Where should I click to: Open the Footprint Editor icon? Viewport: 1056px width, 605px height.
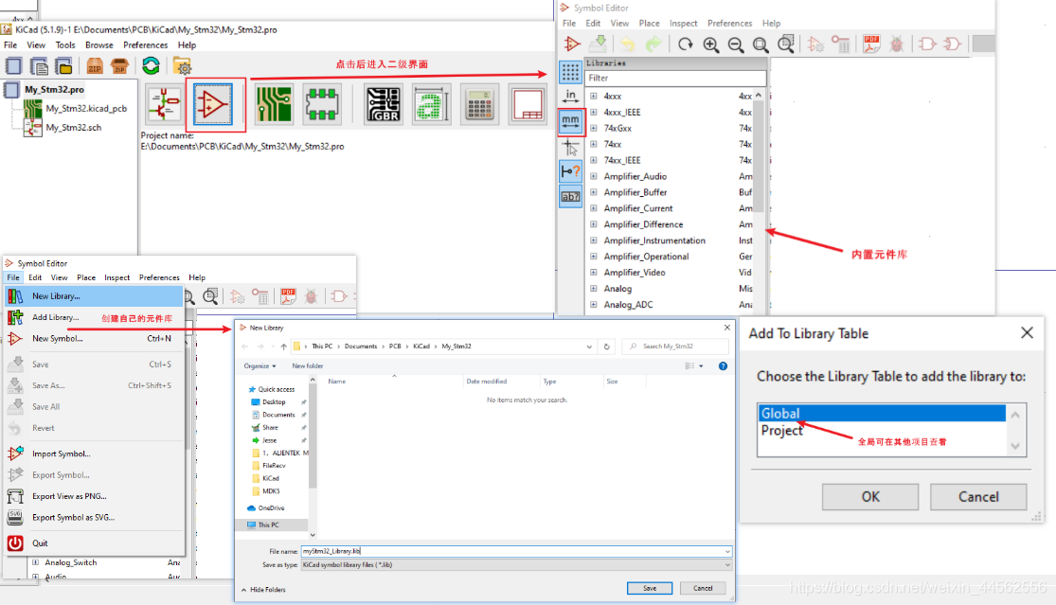point(322,104)
